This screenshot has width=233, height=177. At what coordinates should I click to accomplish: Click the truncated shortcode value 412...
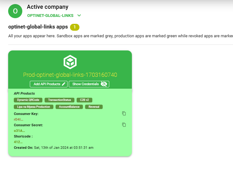tap(18, 142)
